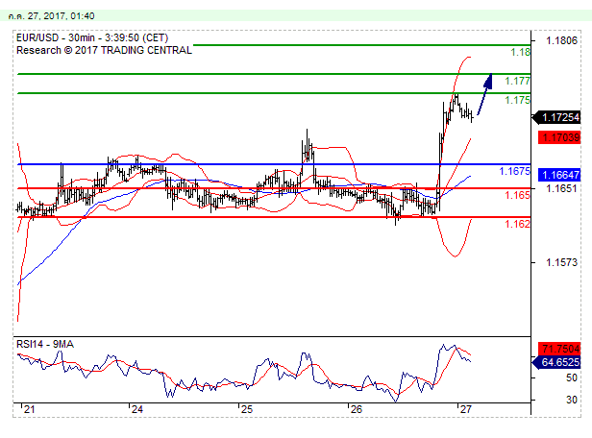Click the red 71.7504 RSI value tag
Screen dimensions: 592x438
(x=559, y=349)
